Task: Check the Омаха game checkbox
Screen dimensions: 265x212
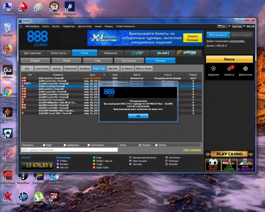Action: tap(156, 145)
